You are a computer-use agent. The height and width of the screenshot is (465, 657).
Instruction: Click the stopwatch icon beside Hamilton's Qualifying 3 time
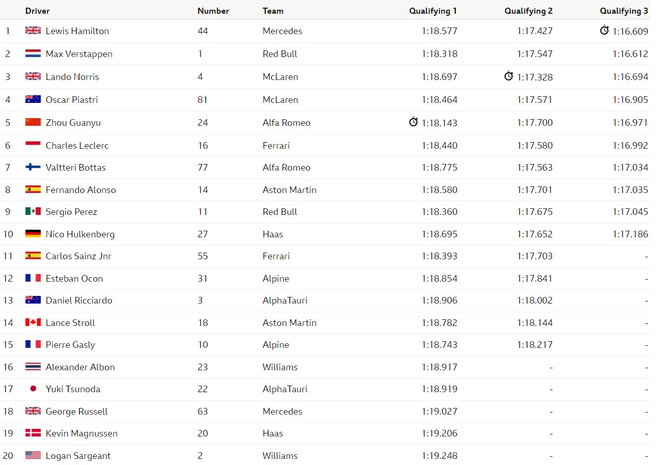point(605,31)
